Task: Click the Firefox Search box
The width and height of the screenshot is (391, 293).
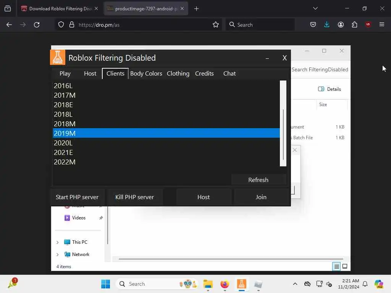Action: click(x=260, y=25)
